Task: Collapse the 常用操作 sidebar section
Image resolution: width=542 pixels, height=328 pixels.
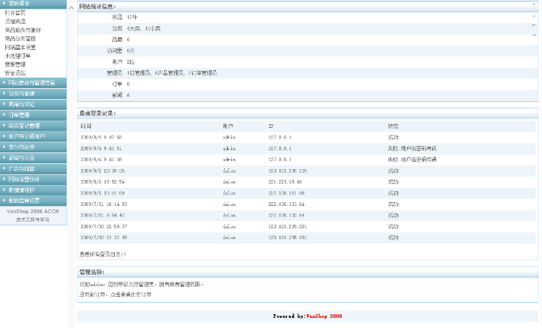Action: 33,4
